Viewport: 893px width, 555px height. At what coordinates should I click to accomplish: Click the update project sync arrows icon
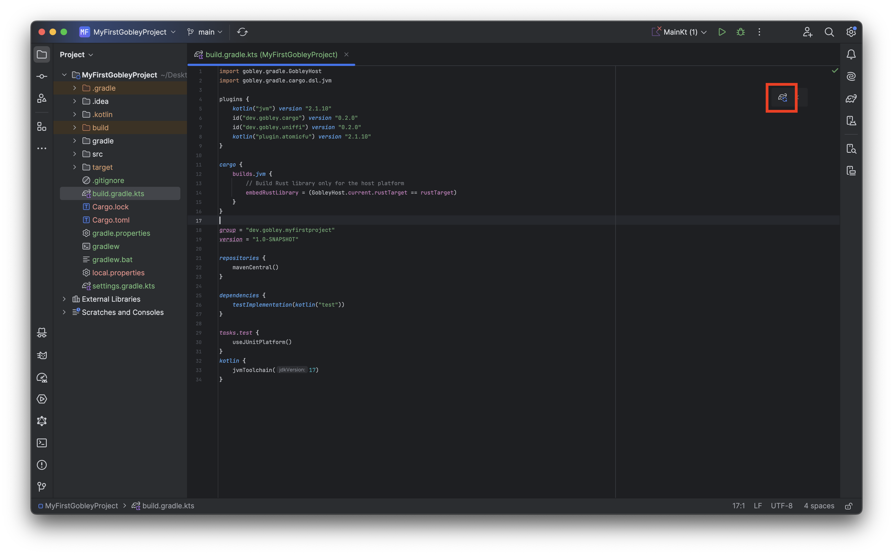tap(242, 32)
